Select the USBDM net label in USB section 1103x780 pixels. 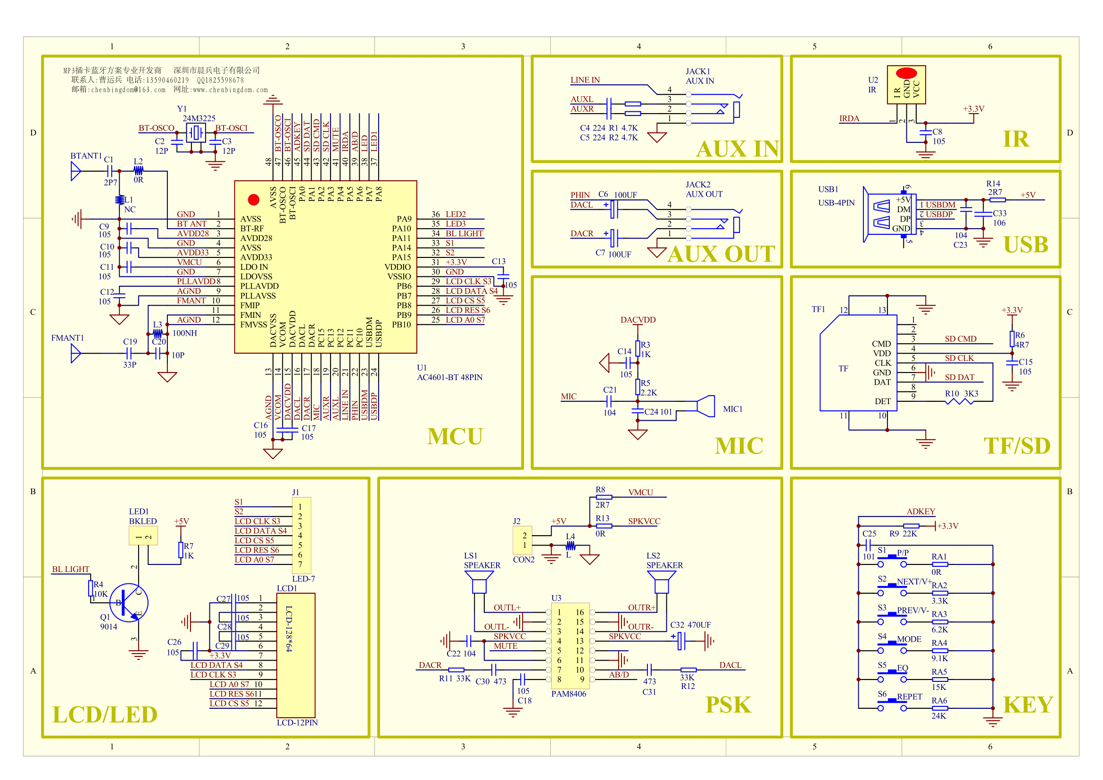pyautogui.click(x=941, y=205)
